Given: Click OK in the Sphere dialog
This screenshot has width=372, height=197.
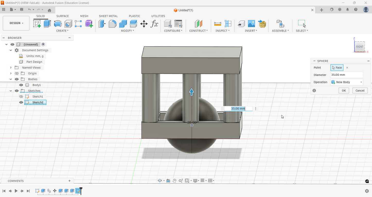Looking at the screenshot, I should point(343,91).
